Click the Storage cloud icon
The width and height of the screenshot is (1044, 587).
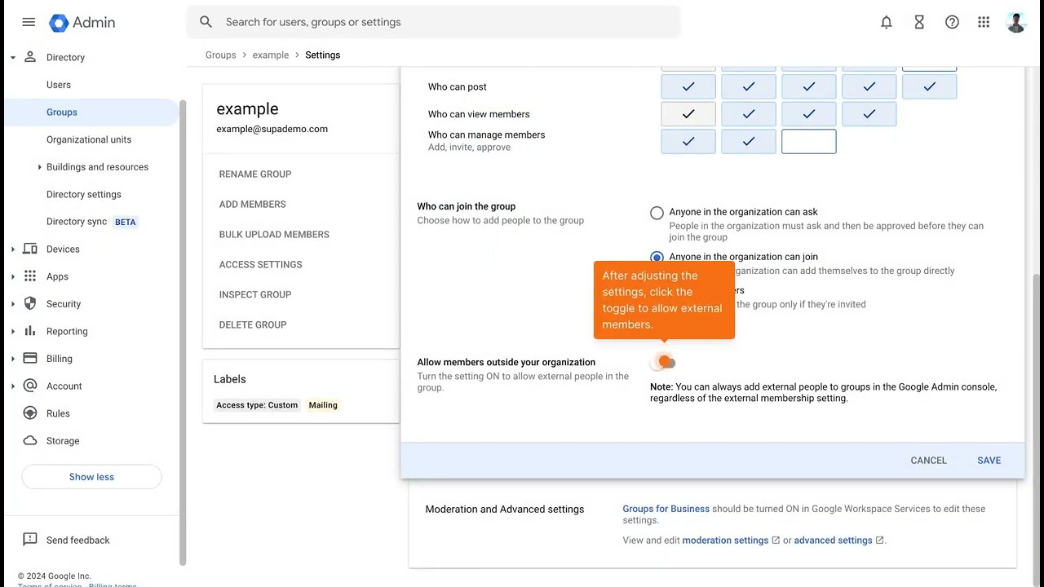pyautogui.click(x=30, y=440)
